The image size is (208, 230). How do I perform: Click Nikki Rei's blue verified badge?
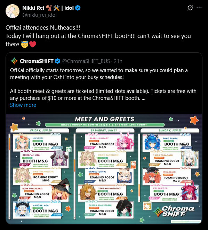(78, 8)
